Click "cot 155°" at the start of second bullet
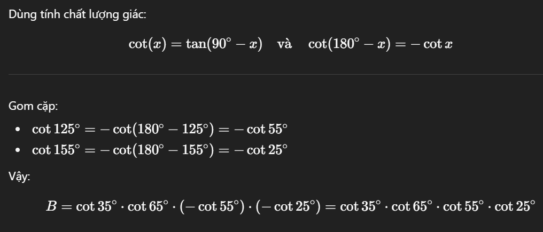Screen dimensions: 543x232 [56, 150]
